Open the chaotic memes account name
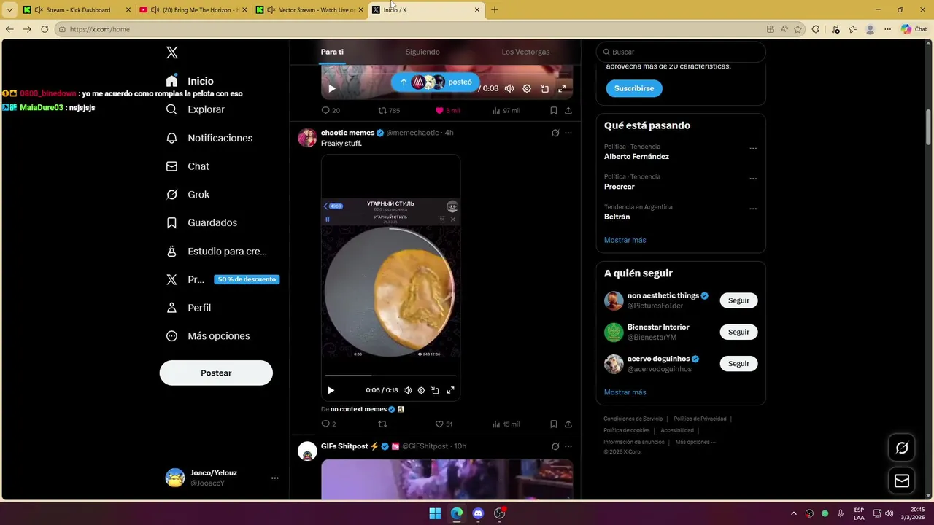The width and height of the screenshot is (934, 525). pos(347,133)
